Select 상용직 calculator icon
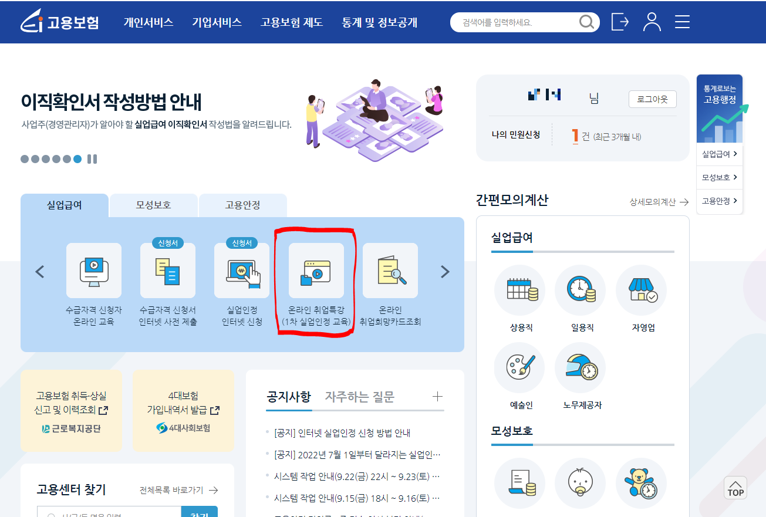 pyautogui.click(x=521, y=290)
